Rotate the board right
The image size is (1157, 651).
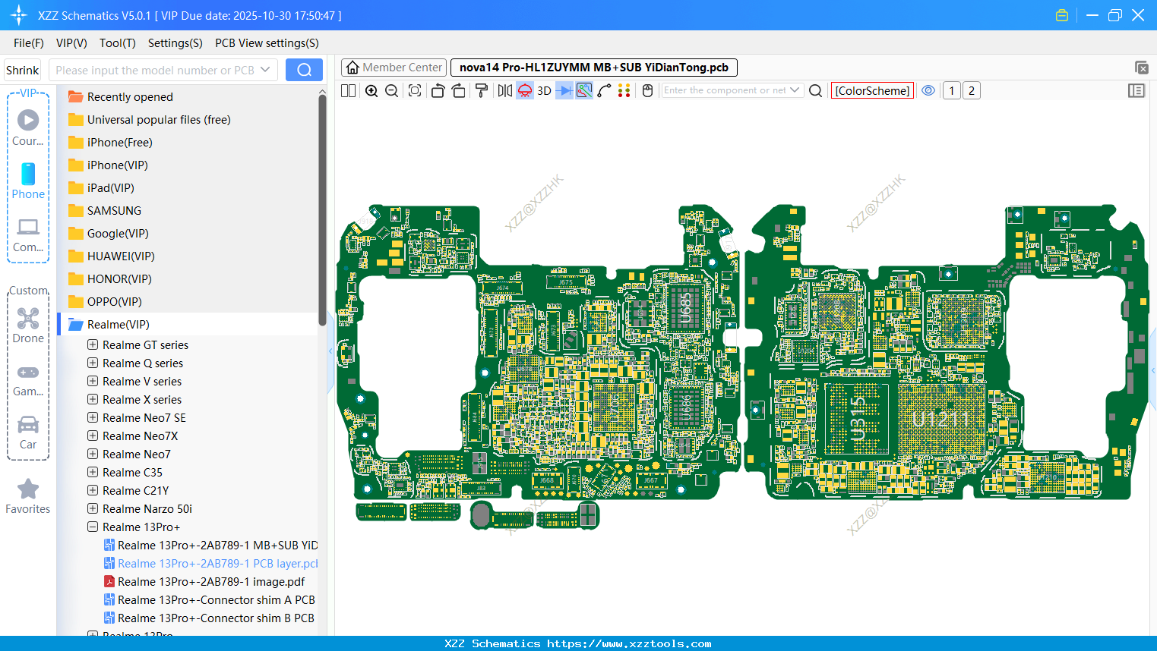click(458, 90)
